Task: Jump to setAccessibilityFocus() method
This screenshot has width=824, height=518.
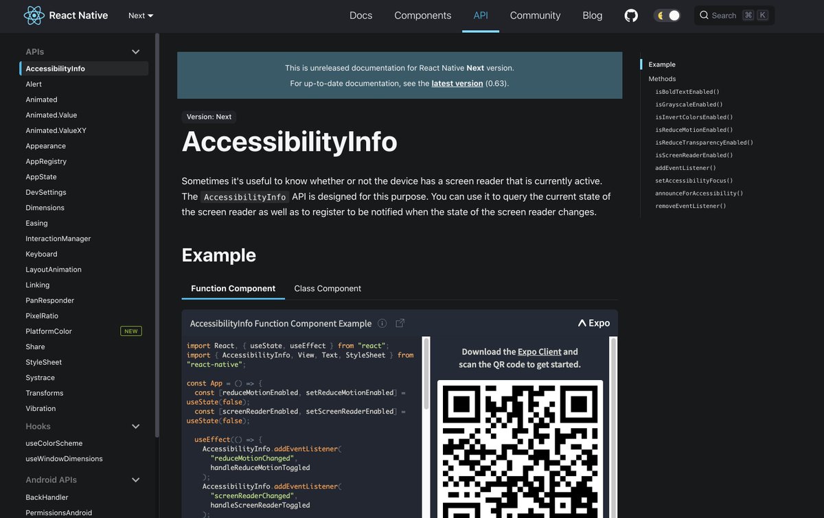Action: pos(694,180)
